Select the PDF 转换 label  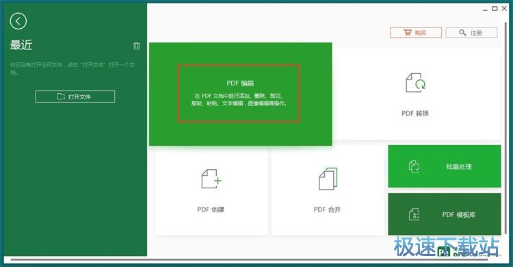click(x=415, y=114)
